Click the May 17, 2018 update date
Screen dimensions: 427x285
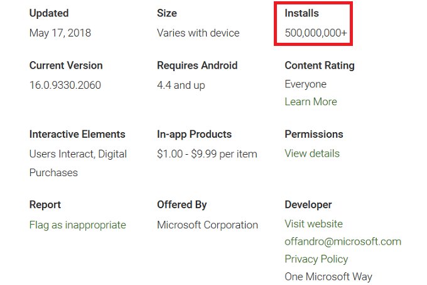point(60,33)
